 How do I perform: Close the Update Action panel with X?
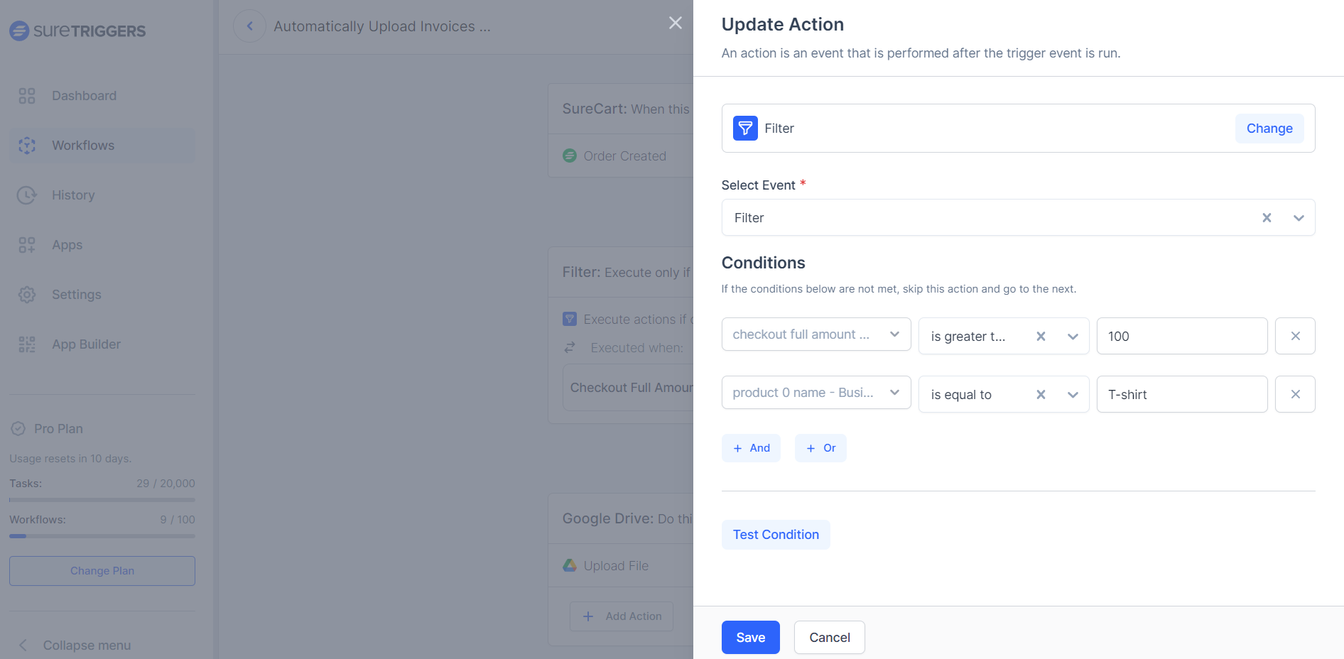pyautogui.click(x=676, y=23)
